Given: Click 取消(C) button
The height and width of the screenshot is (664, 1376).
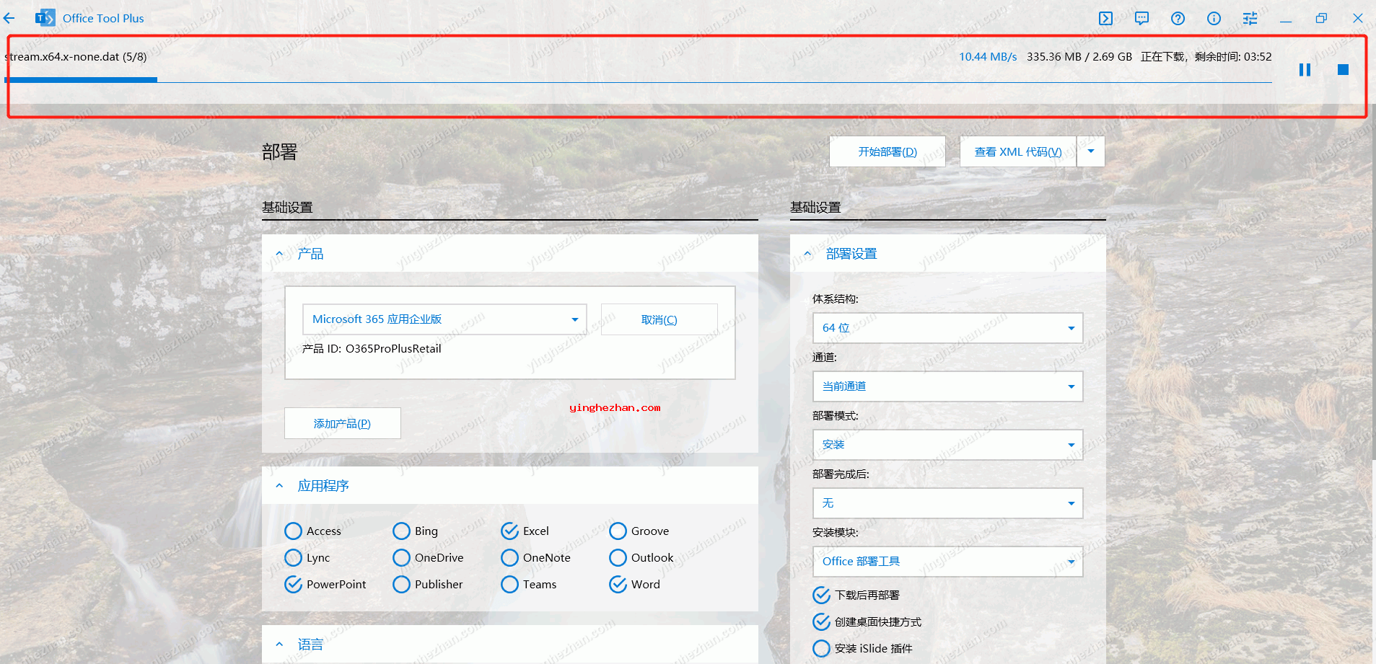Looking at the screenshot, I should 659,319.
